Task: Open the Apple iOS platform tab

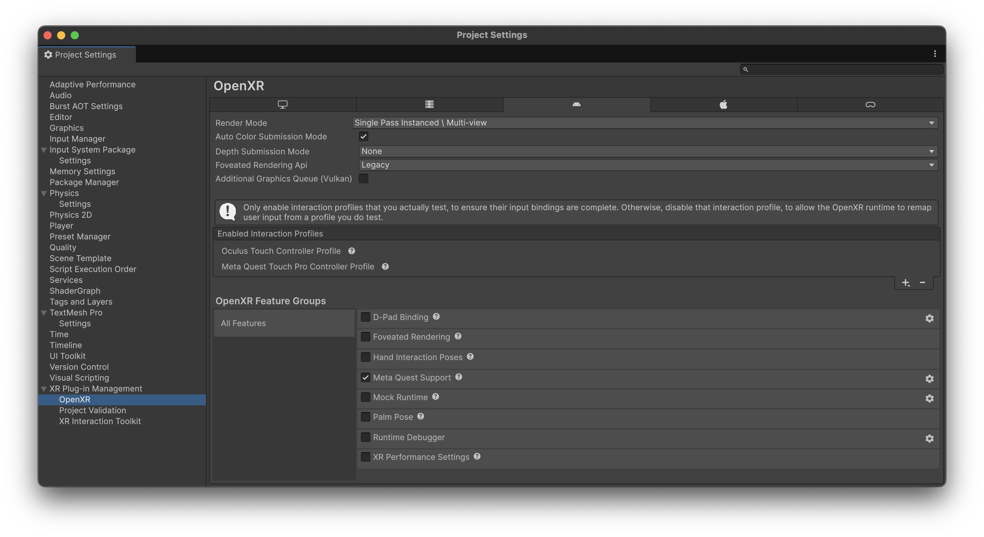Action: [x=723, y=104]
